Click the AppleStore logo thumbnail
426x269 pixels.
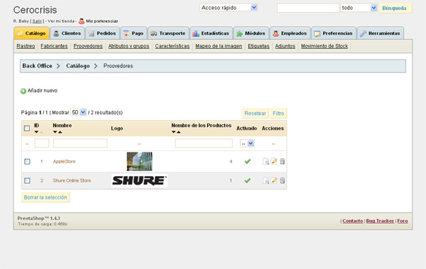pyautogui.click(x=139, y=161)
